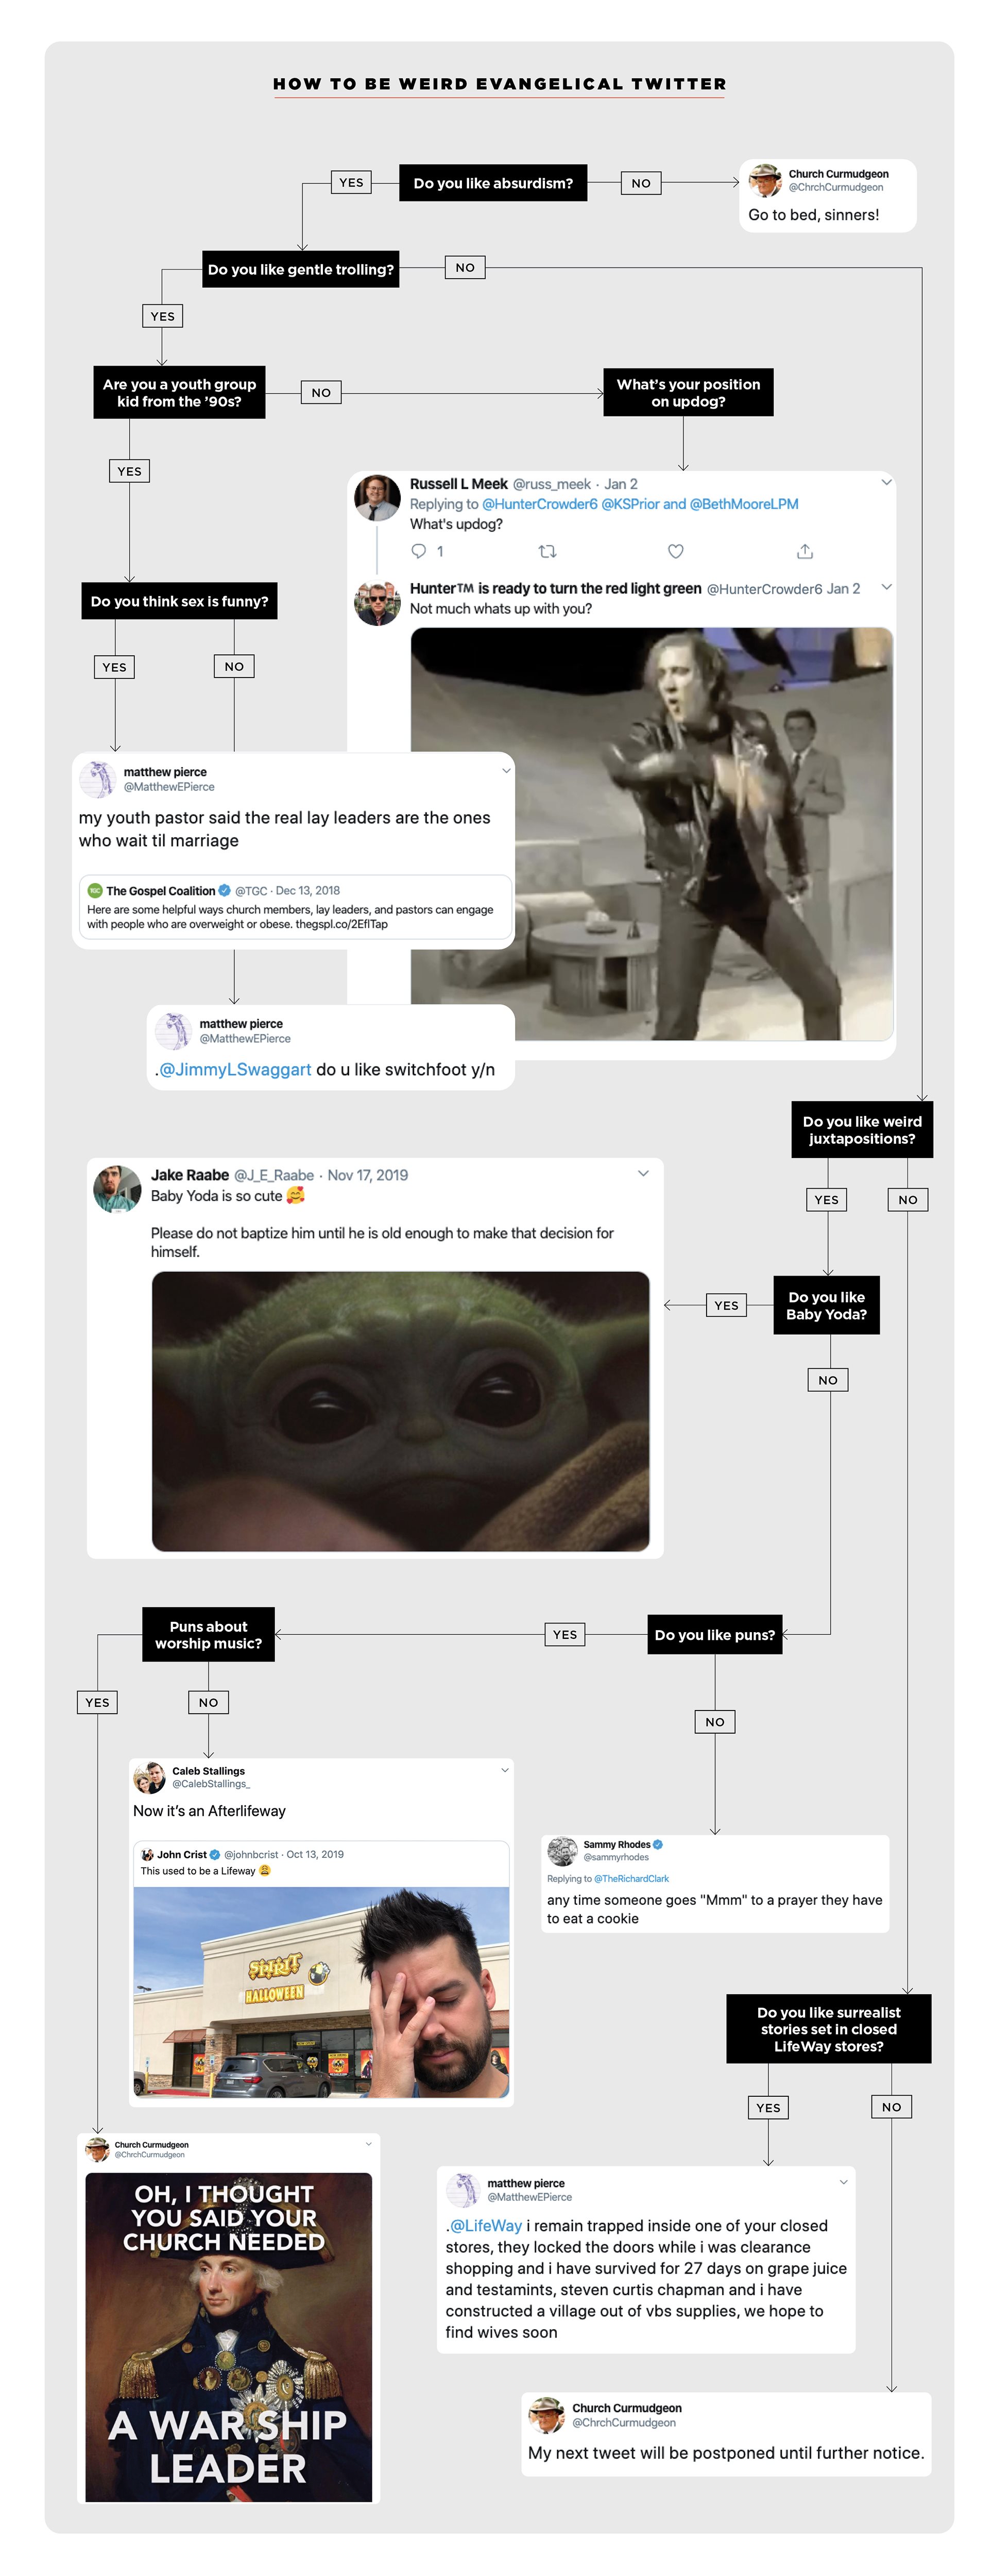Open the chevron menu on youth pastor tweet
This screenshot has width=993, height=2576.
pyautogui.click(x=506, y=770)
